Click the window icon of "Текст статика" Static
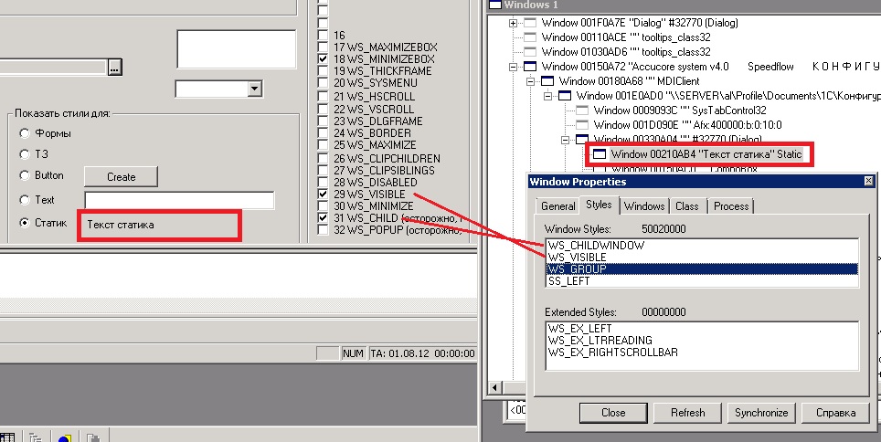Image resolution: width=881 pixels, height=442 pixels. [600, 155]
